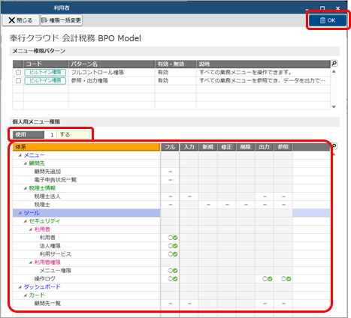
Task: Click the フル column header
Action: click(170, 147)
